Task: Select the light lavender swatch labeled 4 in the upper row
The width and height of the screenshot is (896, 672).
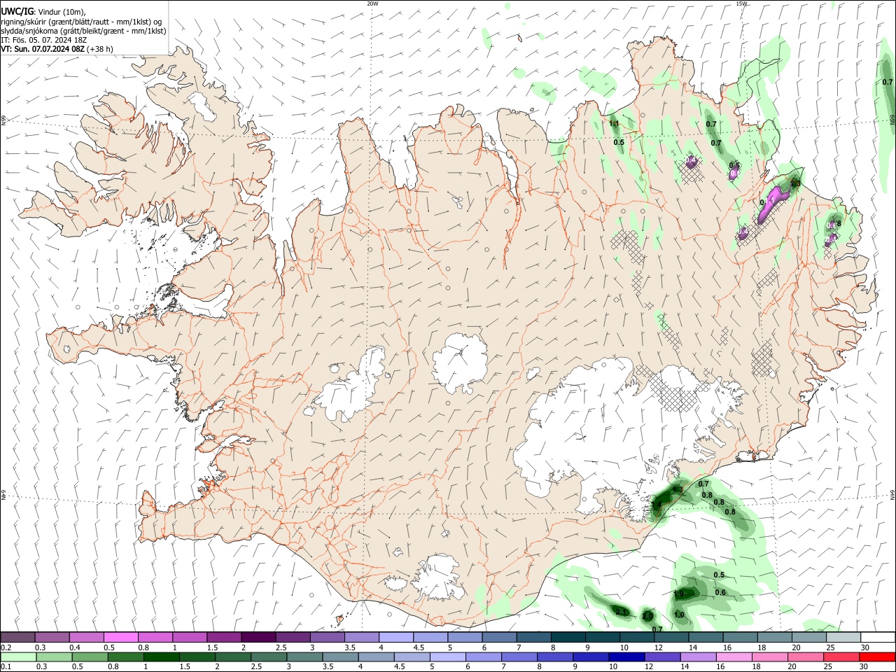Action: click(395, 637)
